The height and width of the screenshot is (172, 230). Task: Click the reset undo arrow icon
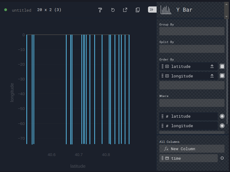pyautogui.click(x=113, y=10)
